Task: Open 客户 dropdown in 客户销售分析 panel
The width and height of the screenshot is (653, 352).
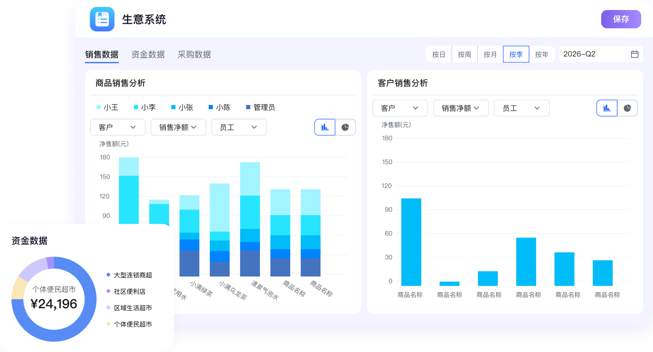Action: click(400, 108)
